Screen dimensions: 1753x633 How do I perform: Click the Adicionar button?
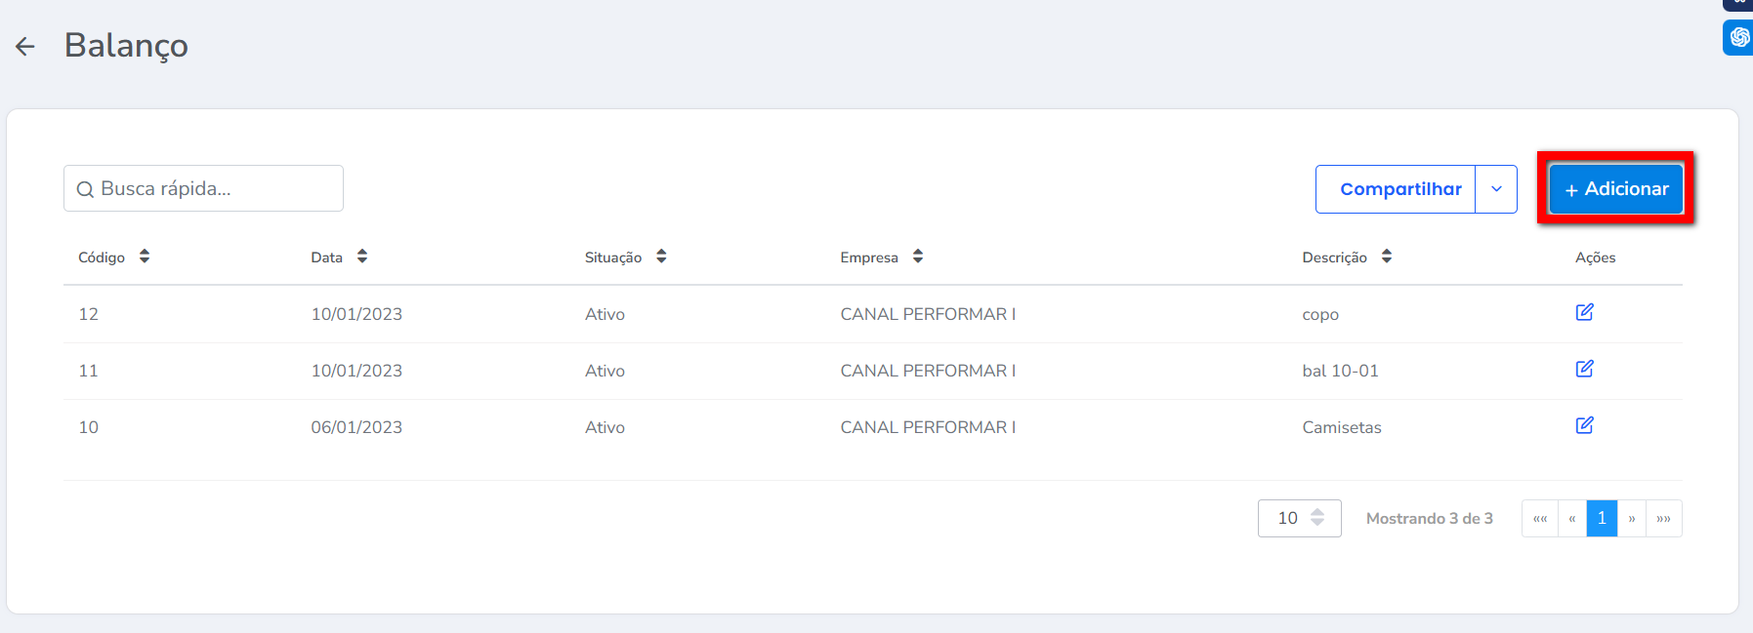click(x=1616, y=189)
